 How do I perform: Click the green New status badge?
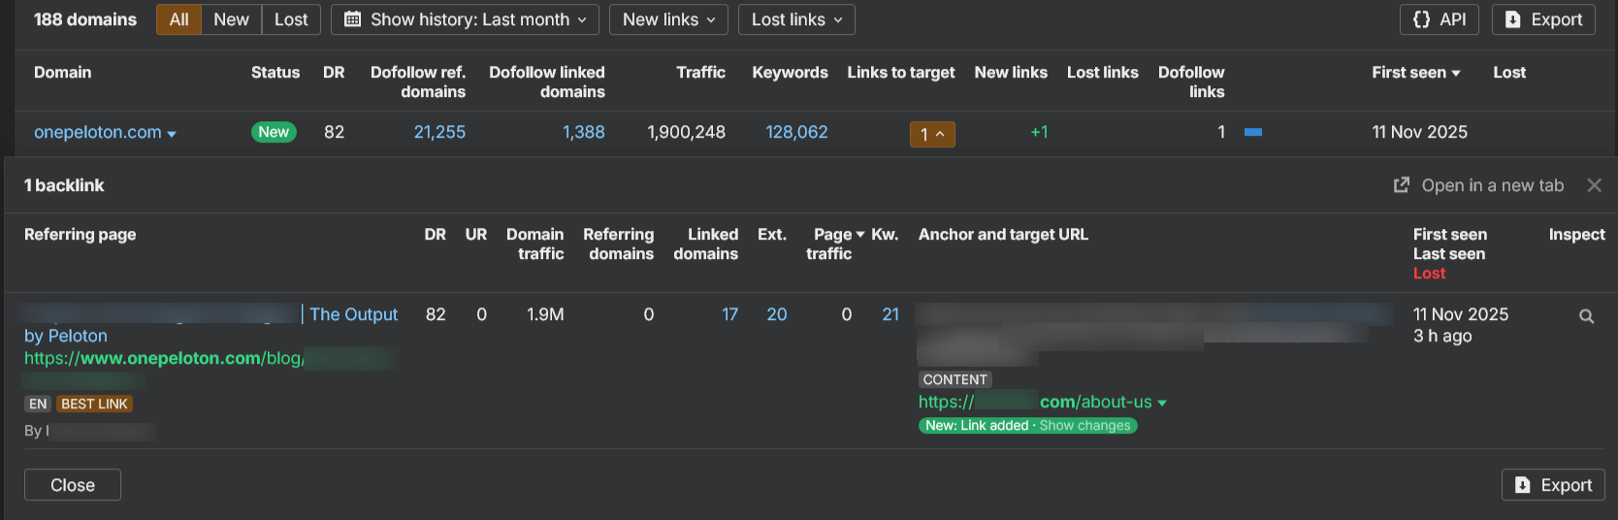click(274, 132)
